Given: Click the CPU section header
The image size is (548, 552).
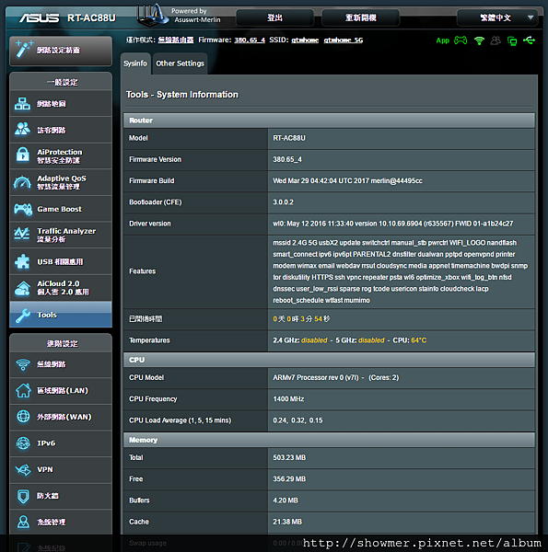Looking at the screenshot, I should click(x=329, y=360).
